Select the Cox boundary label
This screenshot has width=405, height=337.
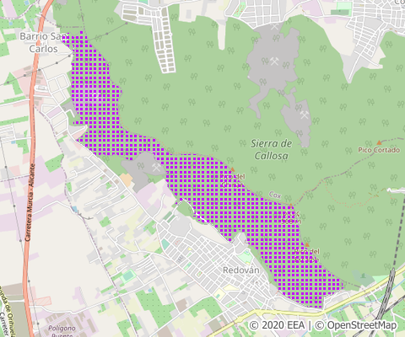tap(275, 195)
